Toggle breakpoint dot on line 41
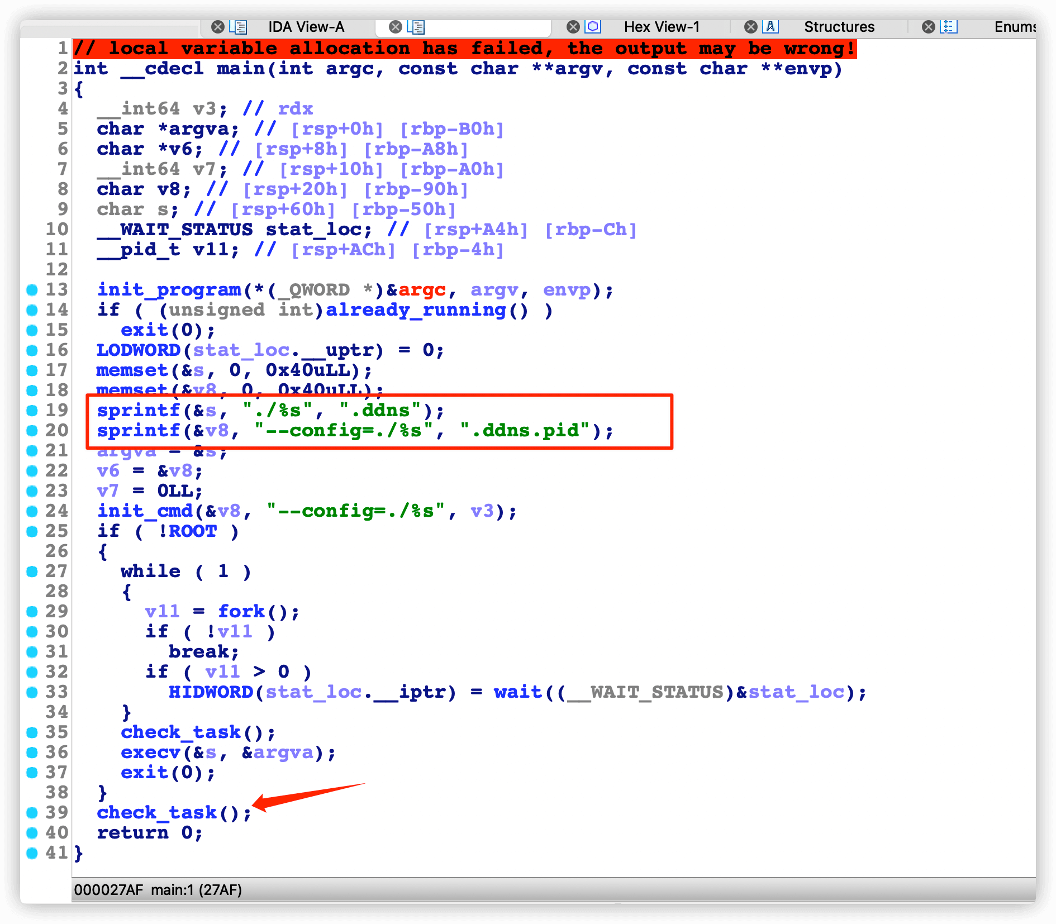The height and width of the screenshot is (924, 1056). (32, 852)
